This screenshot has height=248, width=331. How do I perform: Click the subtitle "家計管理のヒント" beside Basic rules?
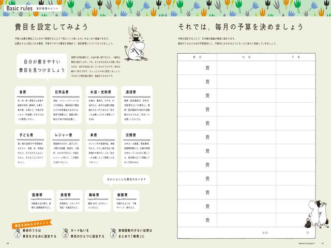coord(47,9)
